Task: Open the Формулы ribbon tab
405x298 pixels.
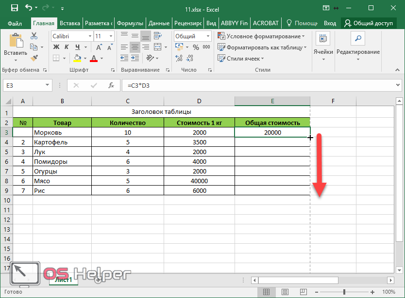Action: (x=130, y=23)
